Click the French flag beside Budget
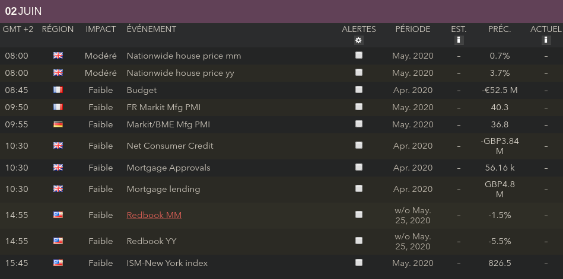The width and height of the screenshot is (563, 279). pyautogui.click(x=58, y=90)
